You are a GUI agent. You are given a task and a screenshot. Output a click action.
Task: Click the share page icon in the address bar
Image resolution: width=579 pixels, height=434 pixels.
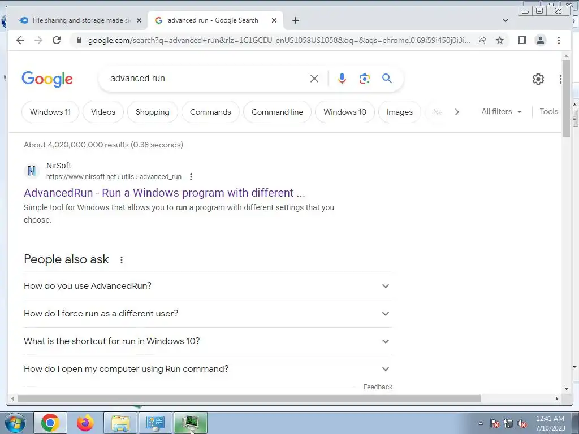[x=482, y=40]
